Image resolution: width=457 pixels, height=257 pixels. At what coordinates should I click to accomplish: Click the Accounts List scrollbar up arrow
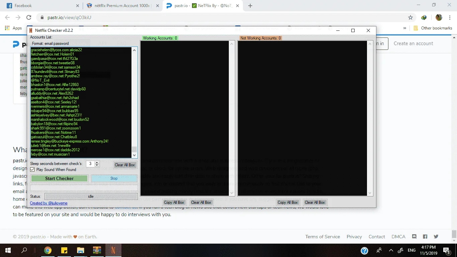[134, 50]
